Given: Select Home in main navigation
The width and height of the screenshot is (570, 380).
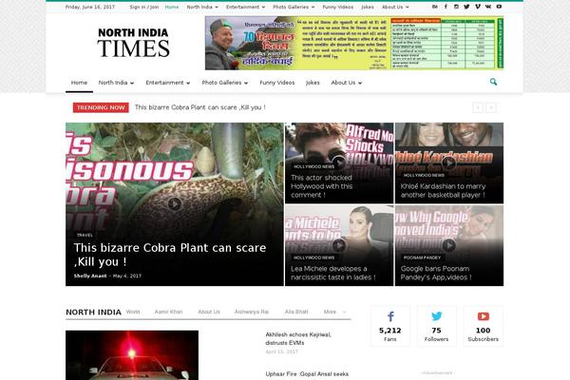Looking at the screenshot, I should [x=79, y=83].
